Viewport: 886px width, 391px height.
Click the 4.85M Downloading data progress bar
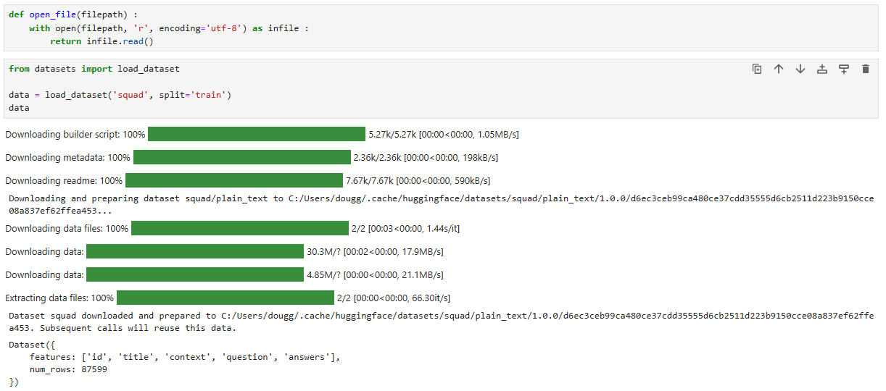194,274
